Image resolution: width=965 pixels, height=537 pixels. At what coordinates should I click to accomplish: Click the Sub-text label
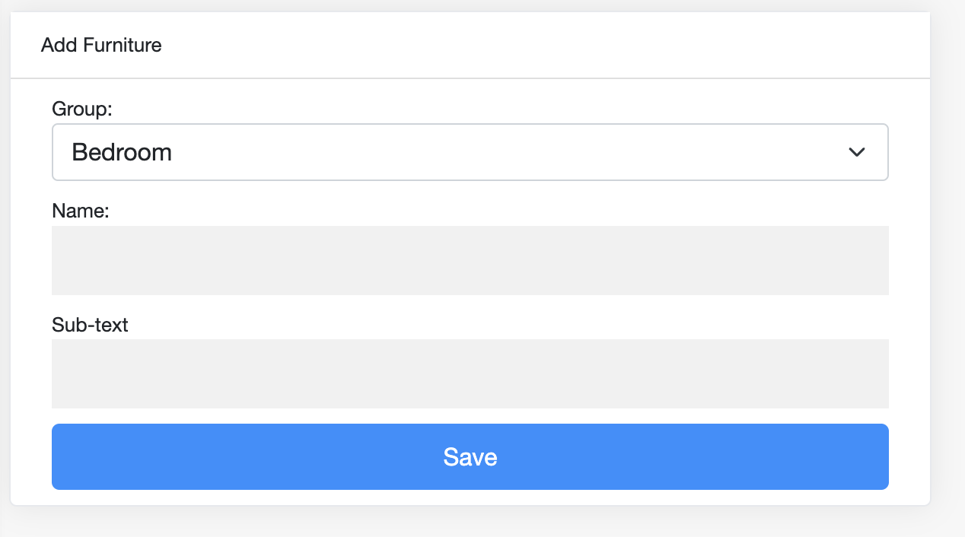tap(90, 325)
